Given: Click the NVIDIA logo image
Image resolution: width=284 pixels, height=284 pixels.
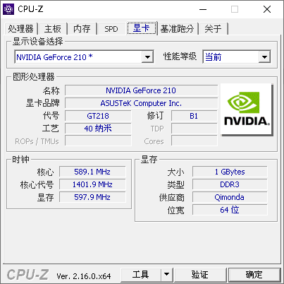Looking at the screenshot, I should [x=247, y=110].
